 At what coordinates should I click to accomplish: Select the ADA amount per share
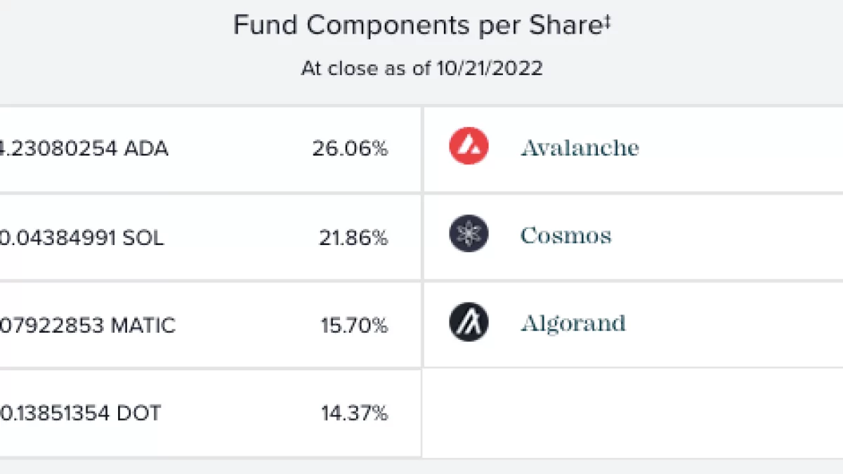coord(83,149)
